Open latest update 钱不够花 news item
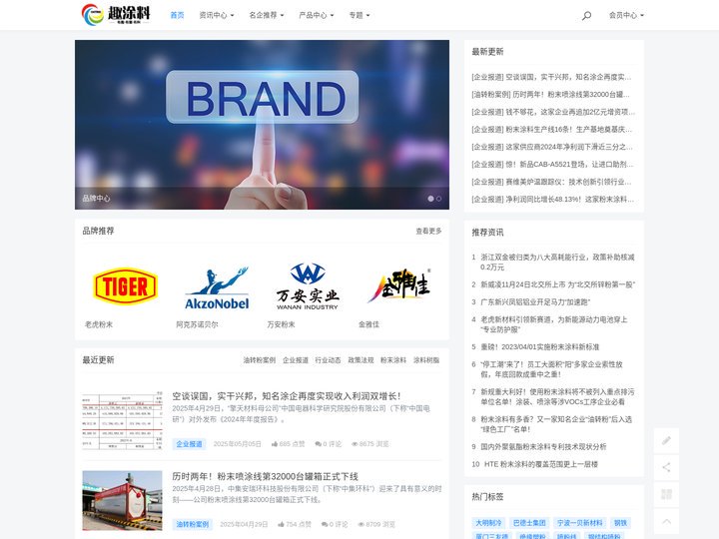719x539 pixels. (553, 112)
